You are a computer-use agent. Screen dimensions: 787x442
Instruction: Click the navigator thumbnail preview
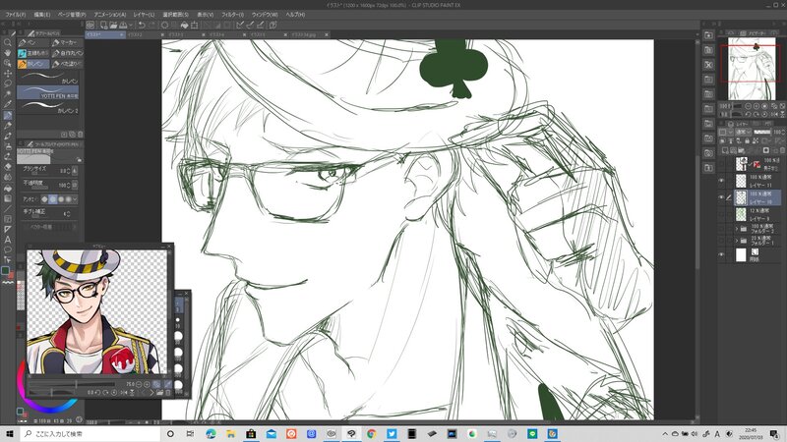click(752, 68)
